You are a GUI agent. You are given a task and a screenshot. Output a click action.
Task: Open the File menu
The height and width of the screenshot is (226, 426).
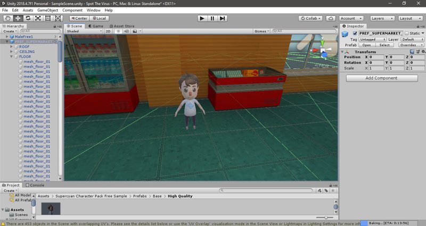pyautogui.click(x=5, y=10)
